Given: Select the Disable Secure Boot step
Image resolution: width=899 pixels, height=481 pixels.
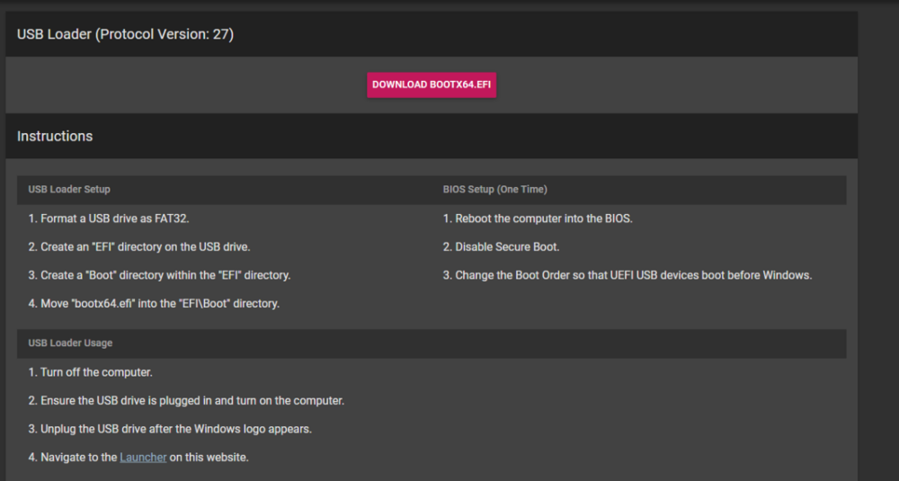Looking at the screenshot, I should pos(501,247).
